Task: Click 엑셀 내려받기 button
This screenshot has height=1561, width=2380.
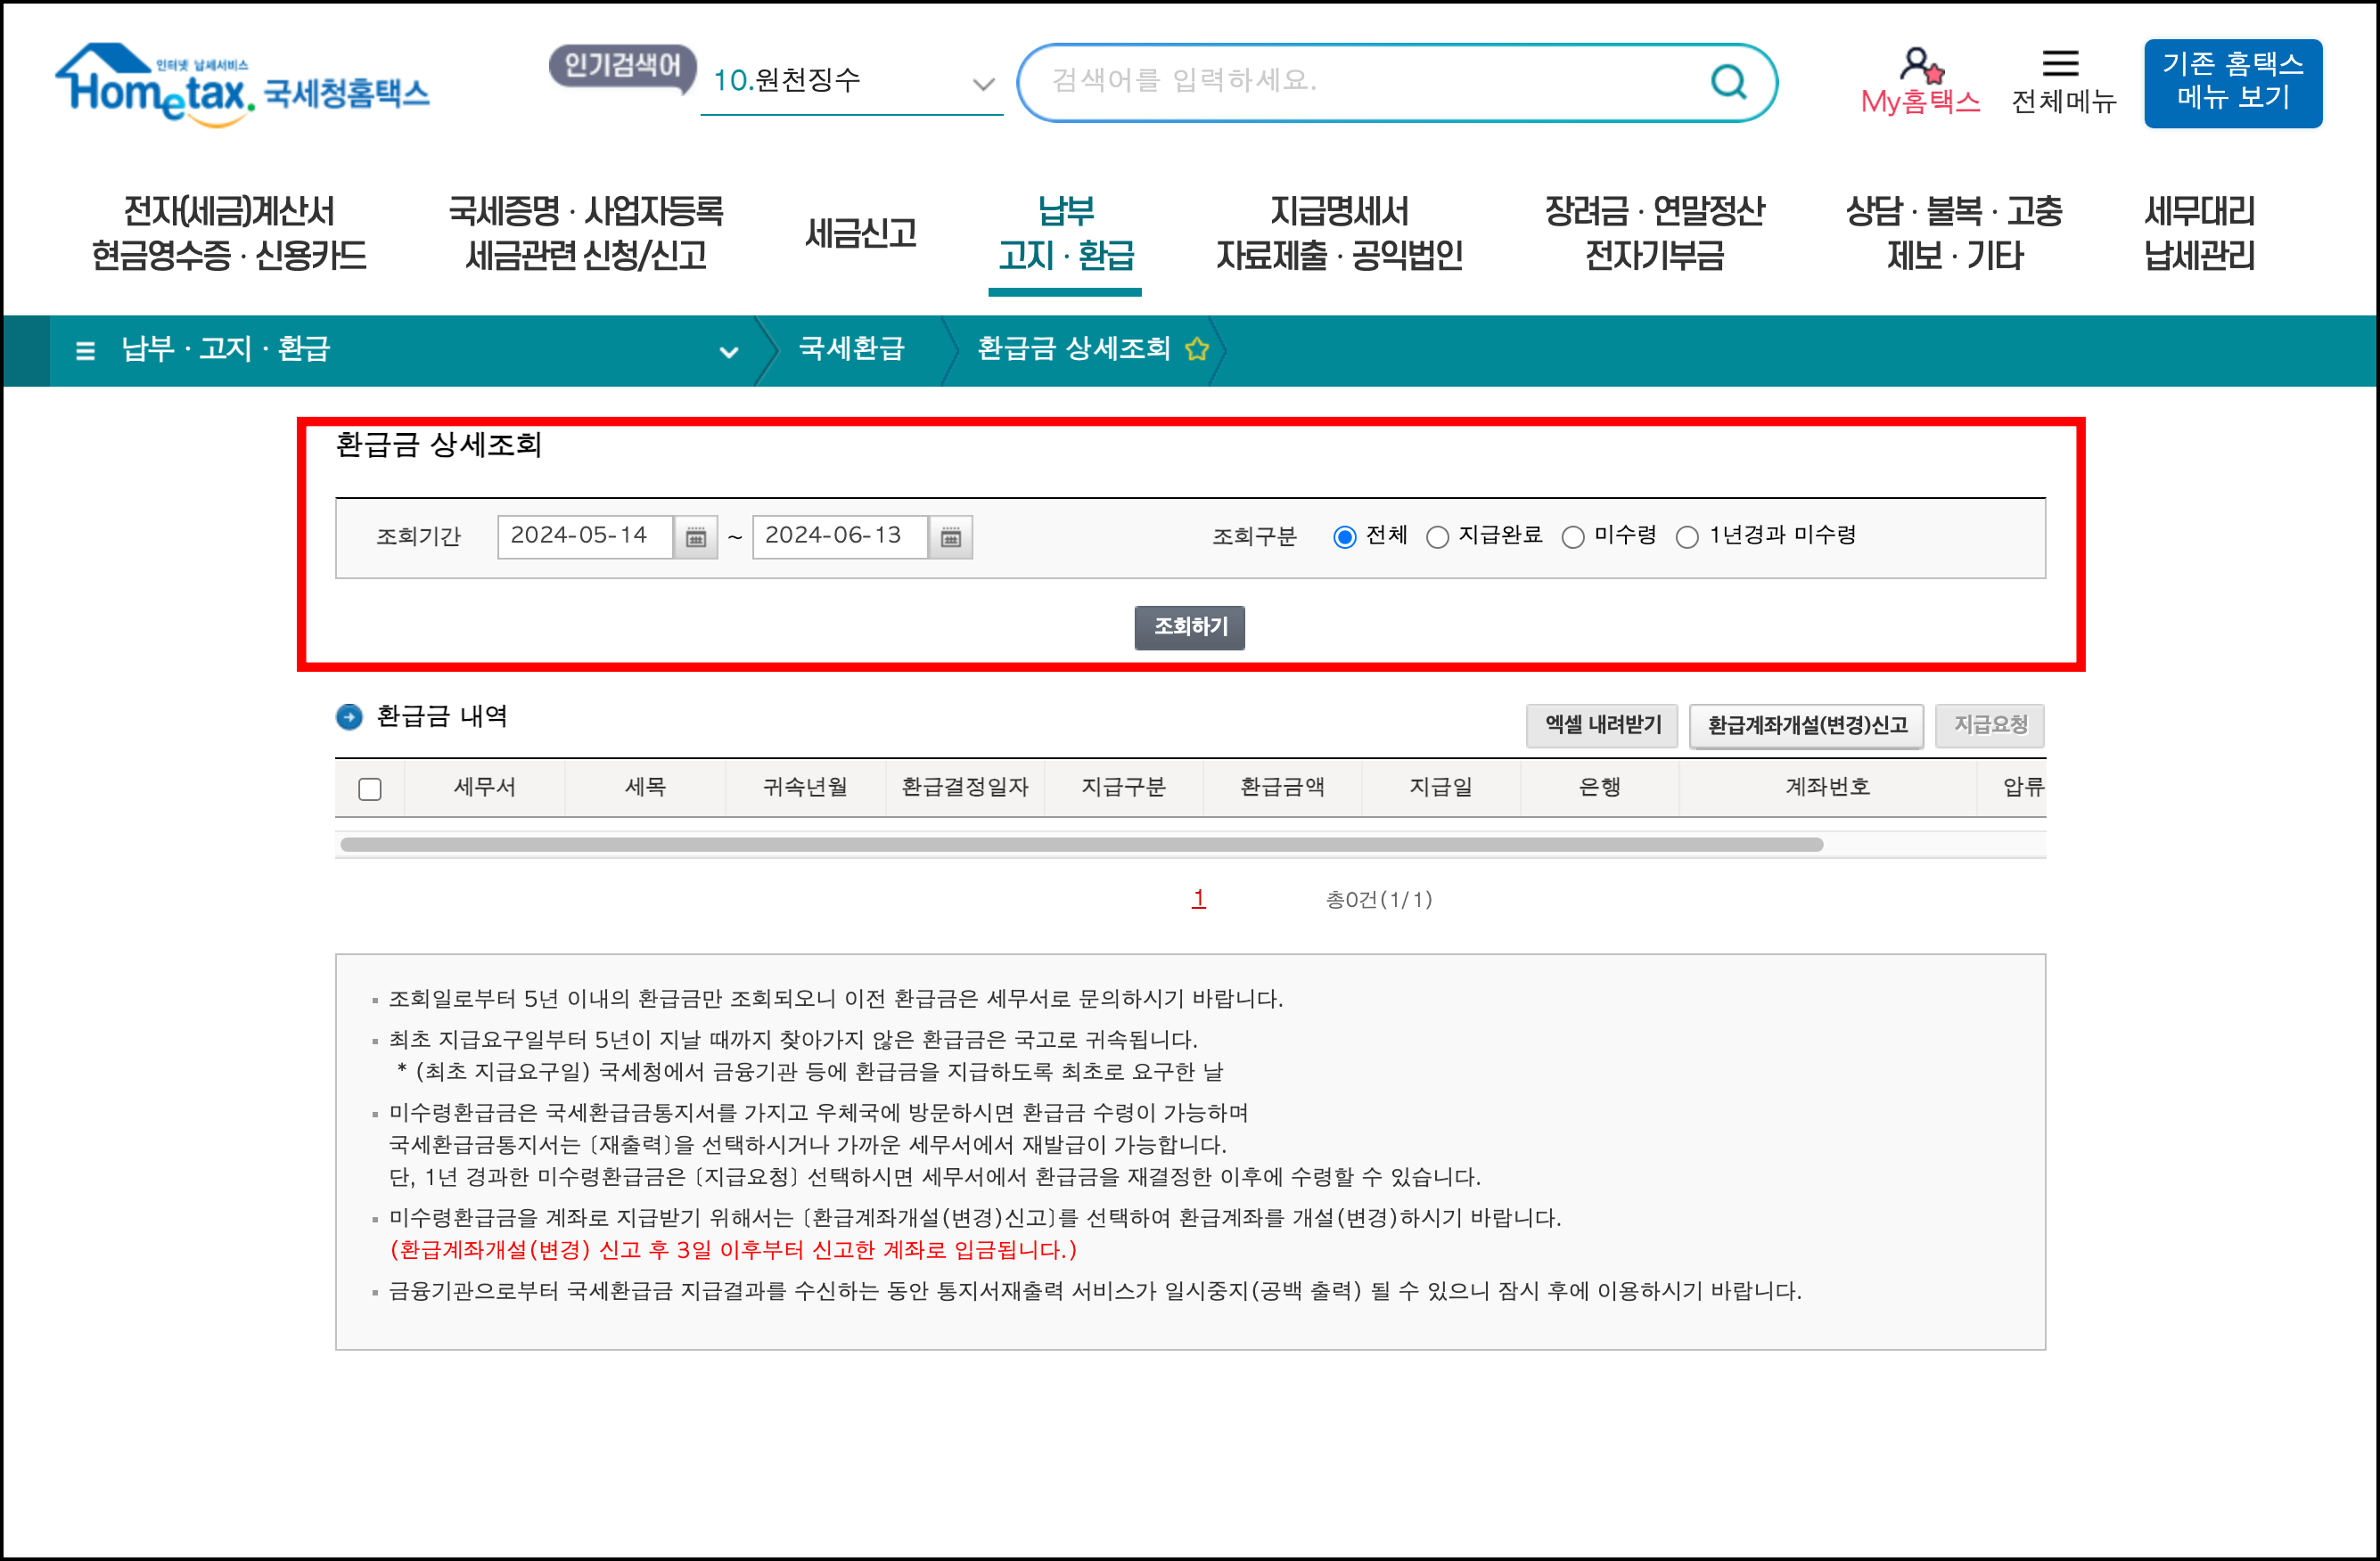Action: (1603, 725)
